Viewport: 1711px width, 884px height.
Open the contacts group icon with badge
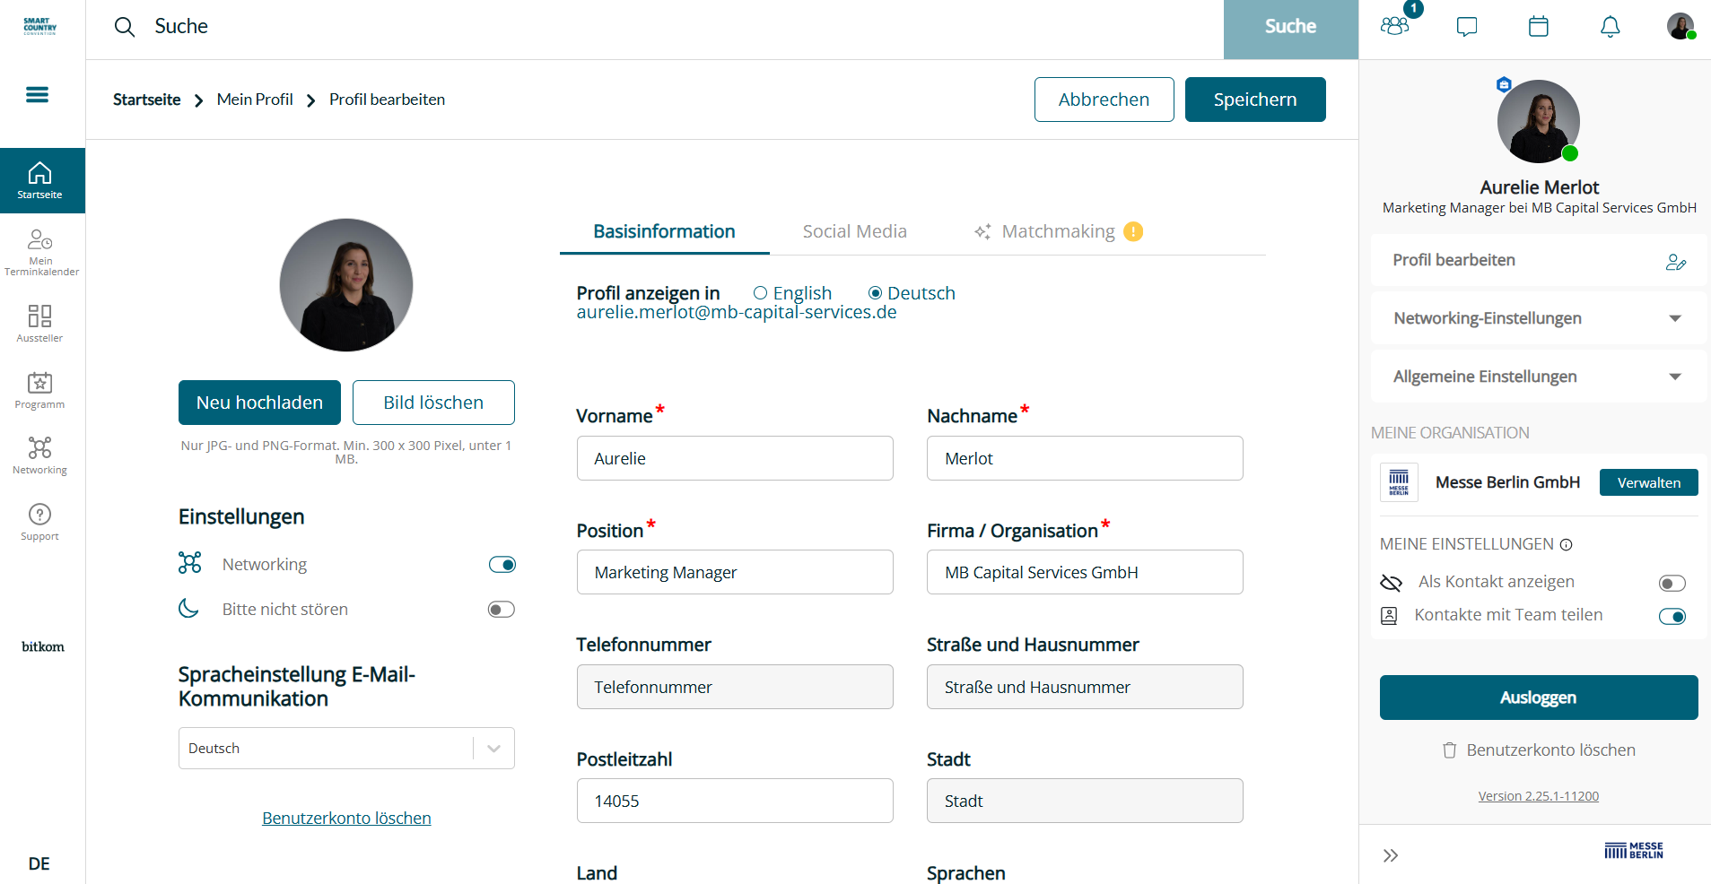(x=1395, y=25)
